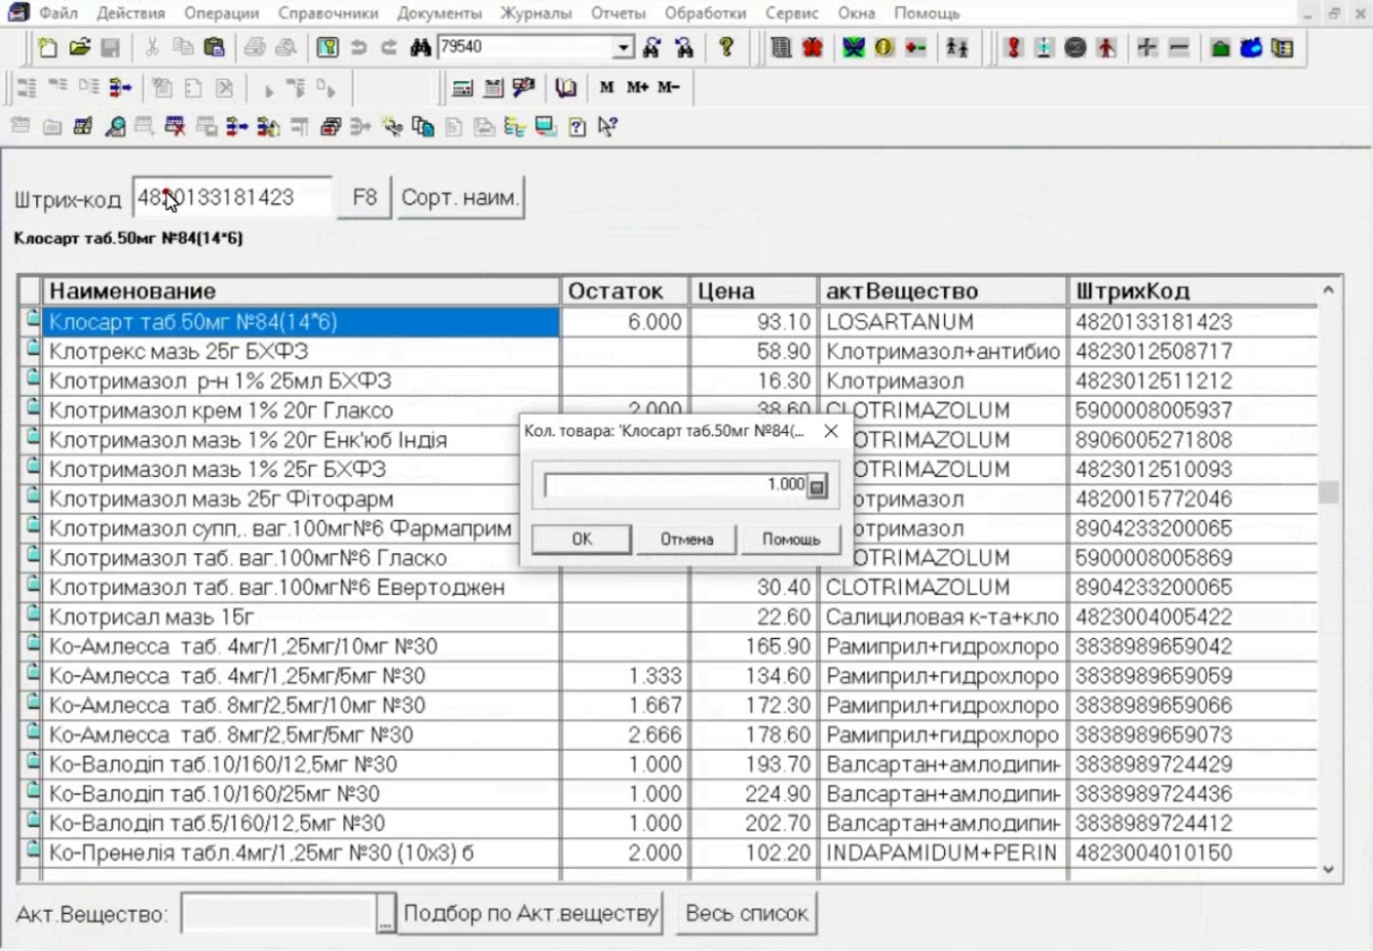The image size is (1373, 951).
Task: Click the Наименование column header
Action: (x=302, y=291)
